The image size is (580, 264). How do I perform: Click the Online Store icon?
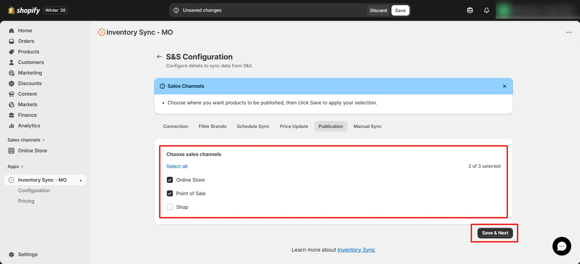point(11,151)
